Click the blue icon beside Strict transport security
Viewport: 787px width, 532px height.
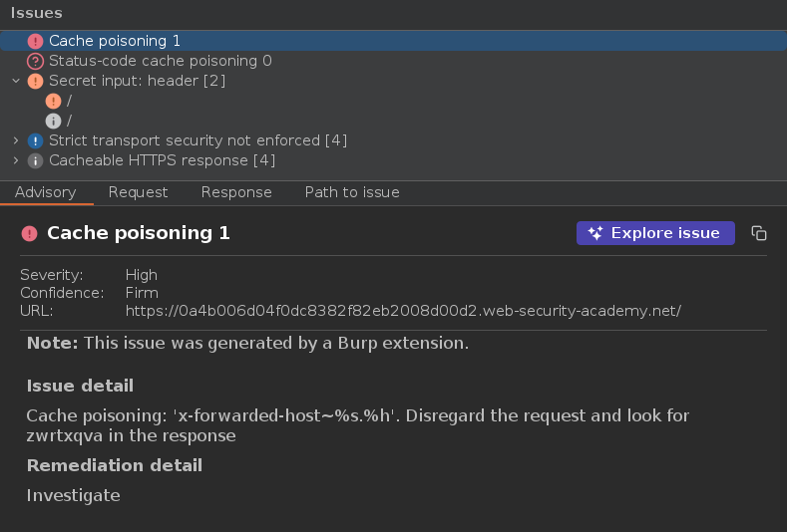[x=36, y=140]
